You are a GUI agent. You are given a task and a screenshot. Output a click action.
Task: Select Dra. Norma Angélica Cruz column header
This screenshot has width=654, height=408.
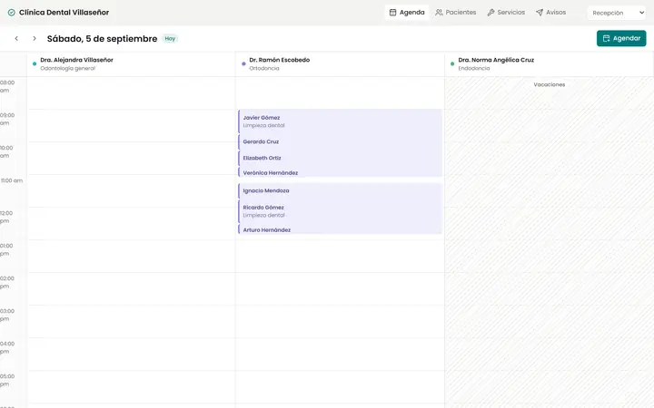pos(549,64)
